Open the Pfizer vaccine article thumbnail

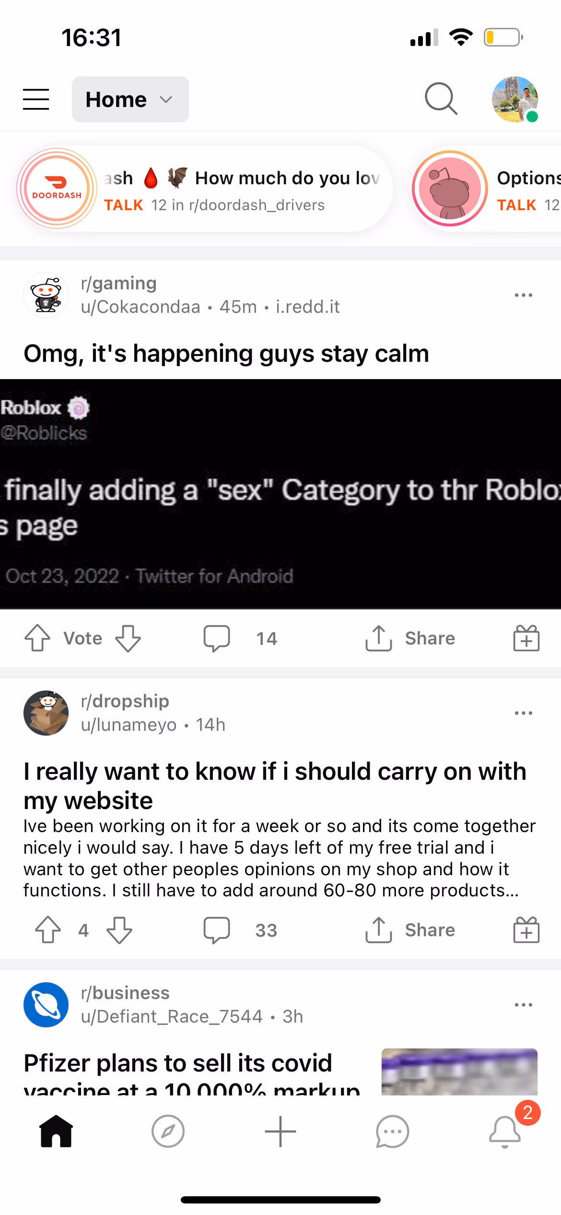(459, 1072)
